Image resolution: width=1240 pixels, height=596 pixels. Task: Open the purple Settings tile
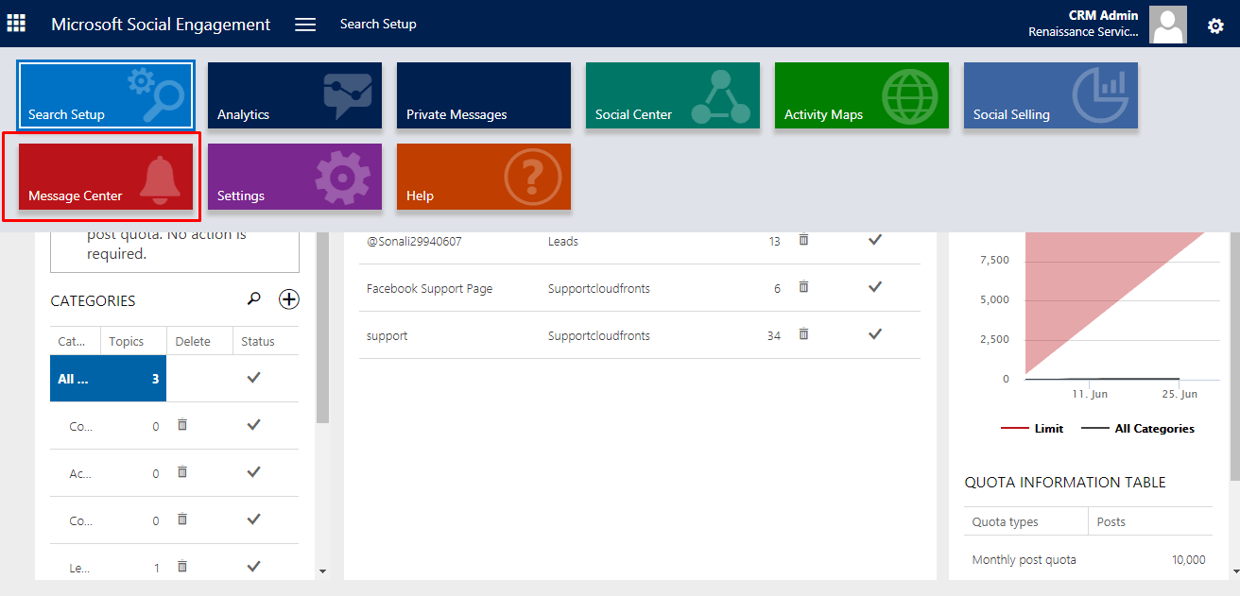(x=295, y=177)
